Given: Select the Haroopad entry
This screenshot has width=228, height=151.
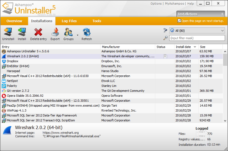Looking at the screenshot, I should tap(13, 71).
